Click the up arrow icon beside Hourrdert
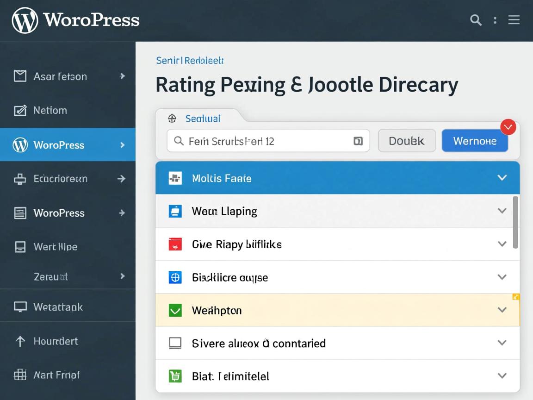Viewport: 533px width, 400px height. click(20, 341)
